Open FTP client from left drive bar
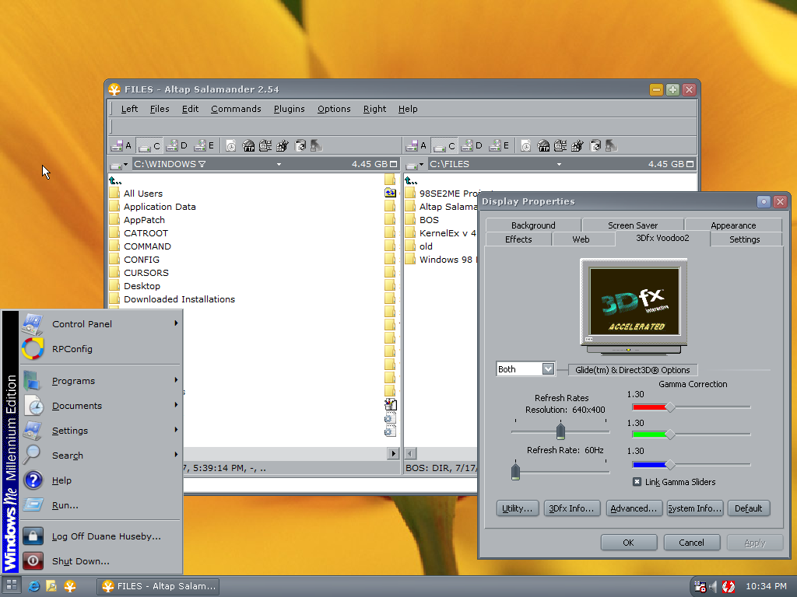Image resolution: width=797 pixels, height=597 pixels. (248, 146)
